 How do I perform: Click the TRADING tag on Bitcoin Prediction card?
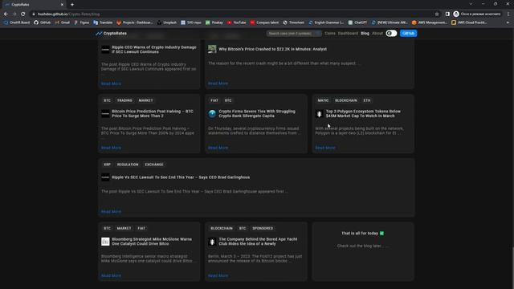[124, 100]
